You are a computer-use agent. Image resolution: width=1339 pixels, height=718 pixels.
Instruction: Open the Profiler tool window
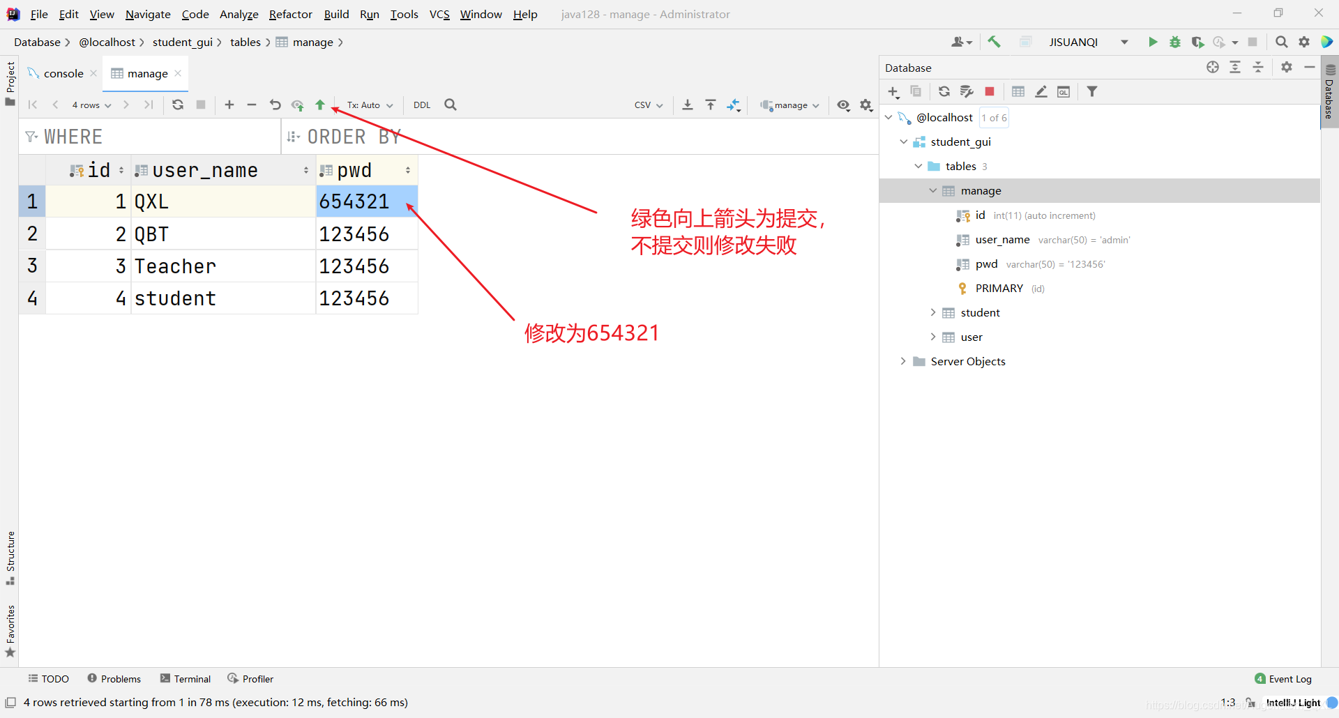click(250, 679)
